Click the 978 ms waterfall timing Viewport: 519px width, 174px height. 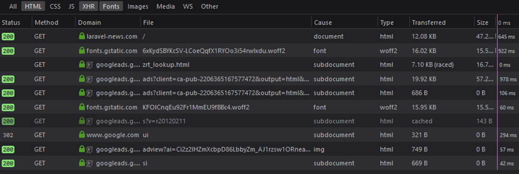coord(509,79)
